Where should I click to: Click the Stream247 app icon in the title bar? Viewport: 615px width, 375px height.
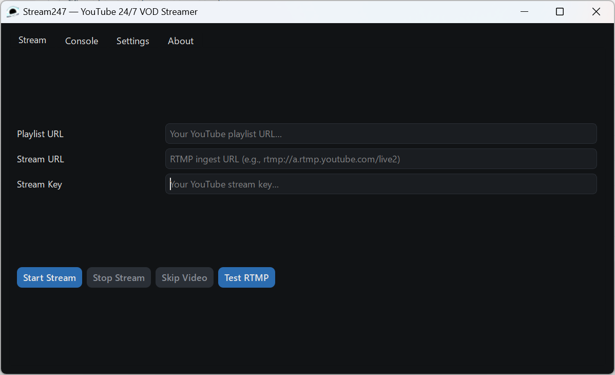click(x=12, y=11)
